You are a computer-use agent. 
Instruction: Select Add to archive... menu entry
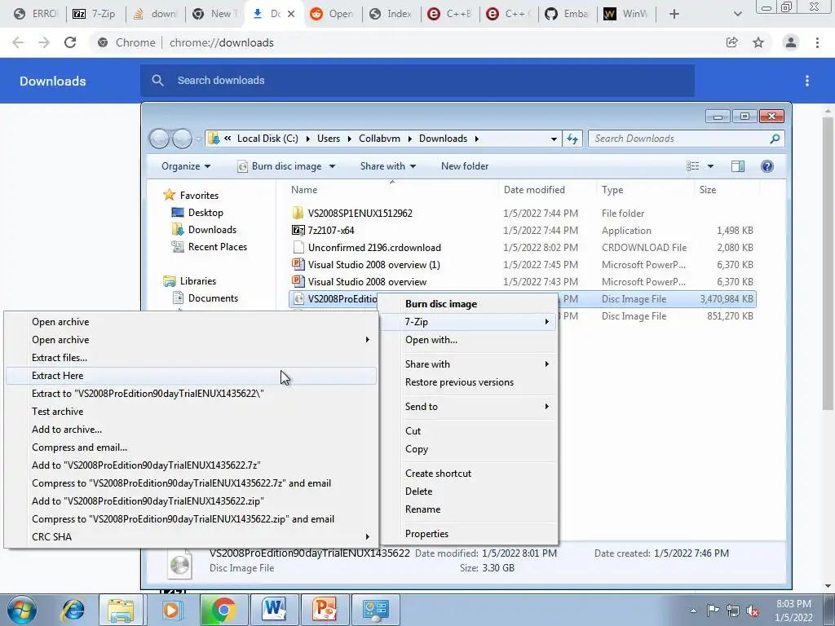(191, 430)
